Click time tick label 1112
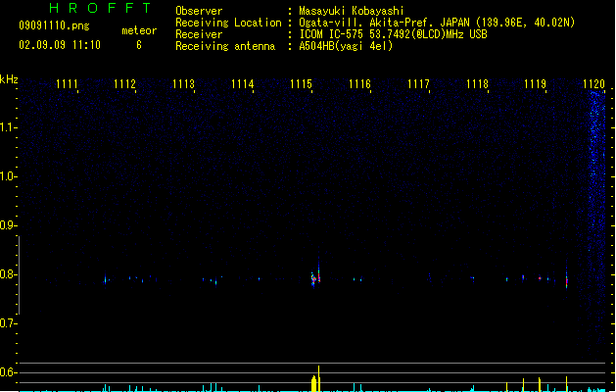 (124, 84)
